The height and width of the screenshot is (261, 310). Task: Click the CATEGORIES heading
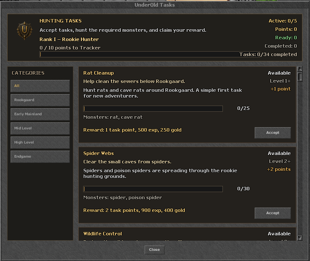[28, 73]
